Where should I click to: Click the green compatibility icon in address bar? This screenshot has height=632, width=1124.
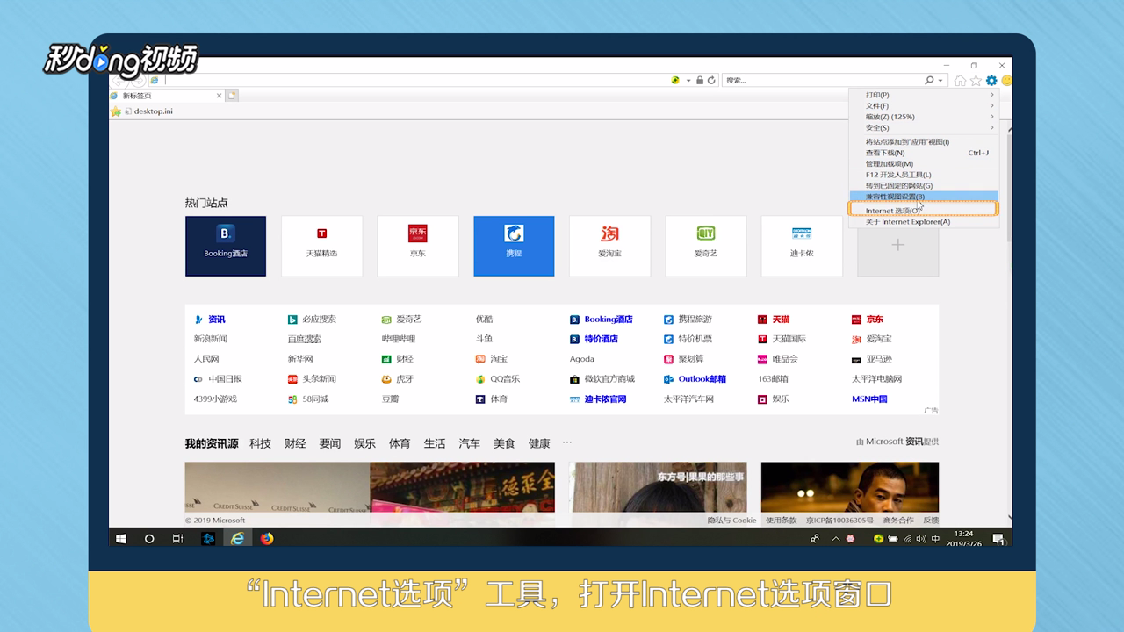pos(675,80)
